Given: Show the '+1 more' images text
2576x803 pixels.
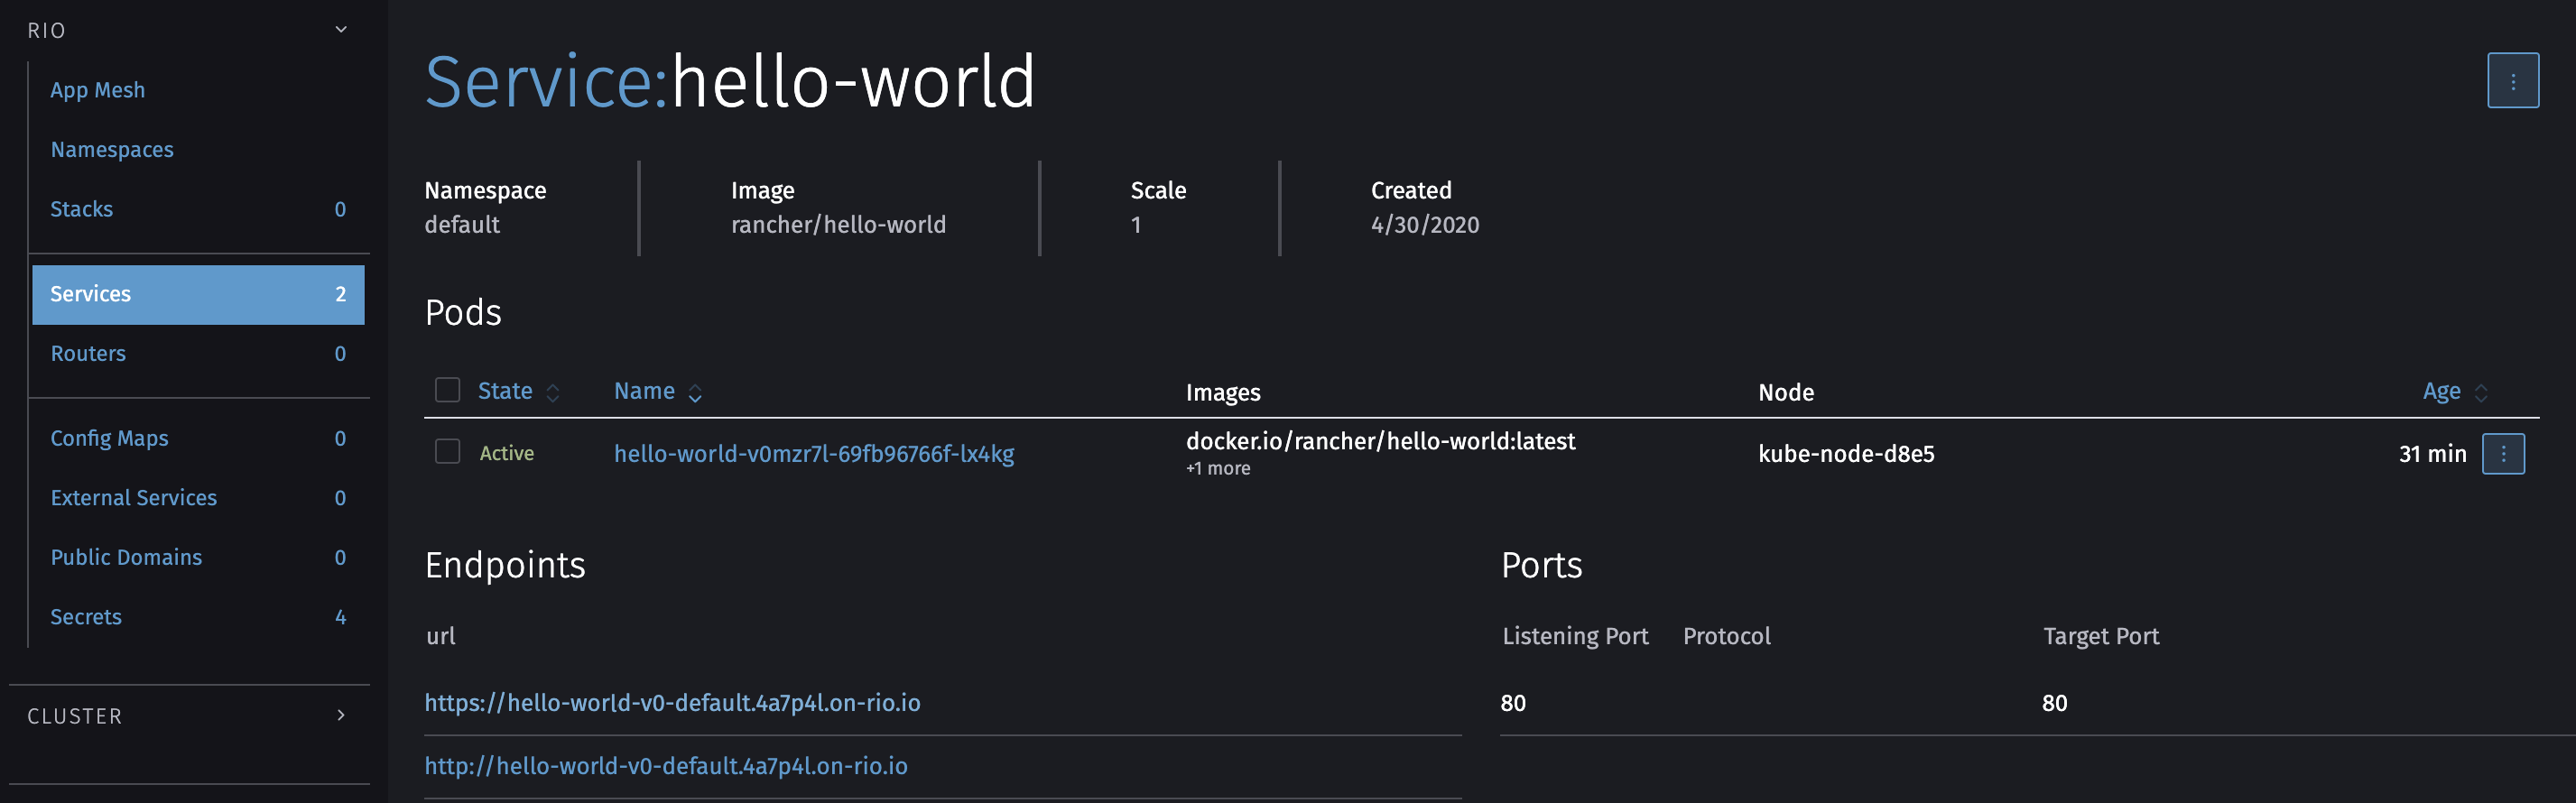Looking at the screenshot, I should pyautogui.click(x=1218, y=469).
